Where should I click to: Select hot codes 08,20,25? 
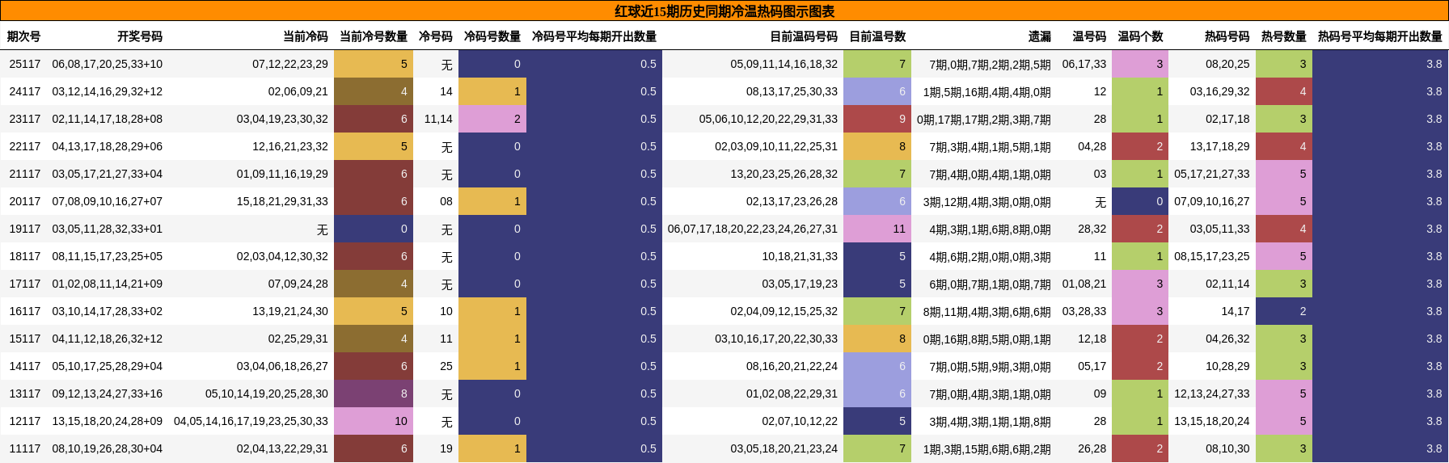(x=1227, y=64)
